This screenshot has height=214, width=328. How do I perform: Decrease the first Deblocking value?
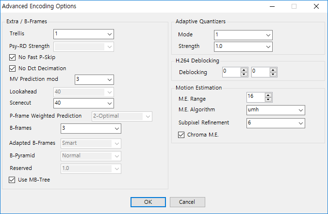click(x=244, y=75)
